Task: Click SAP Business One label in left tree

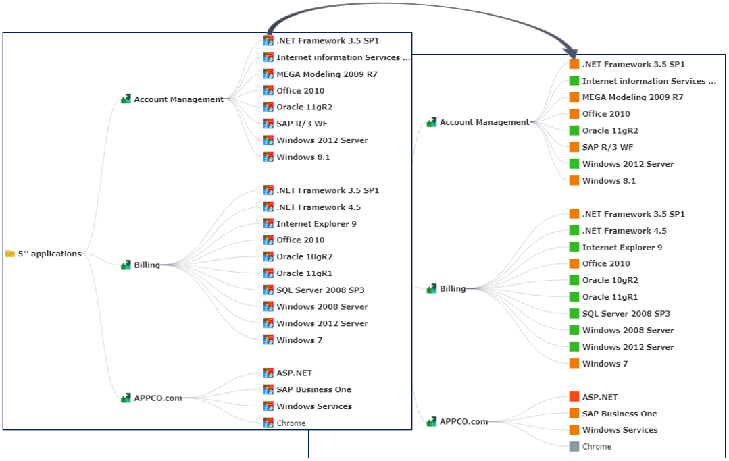Action: point(313,389)
